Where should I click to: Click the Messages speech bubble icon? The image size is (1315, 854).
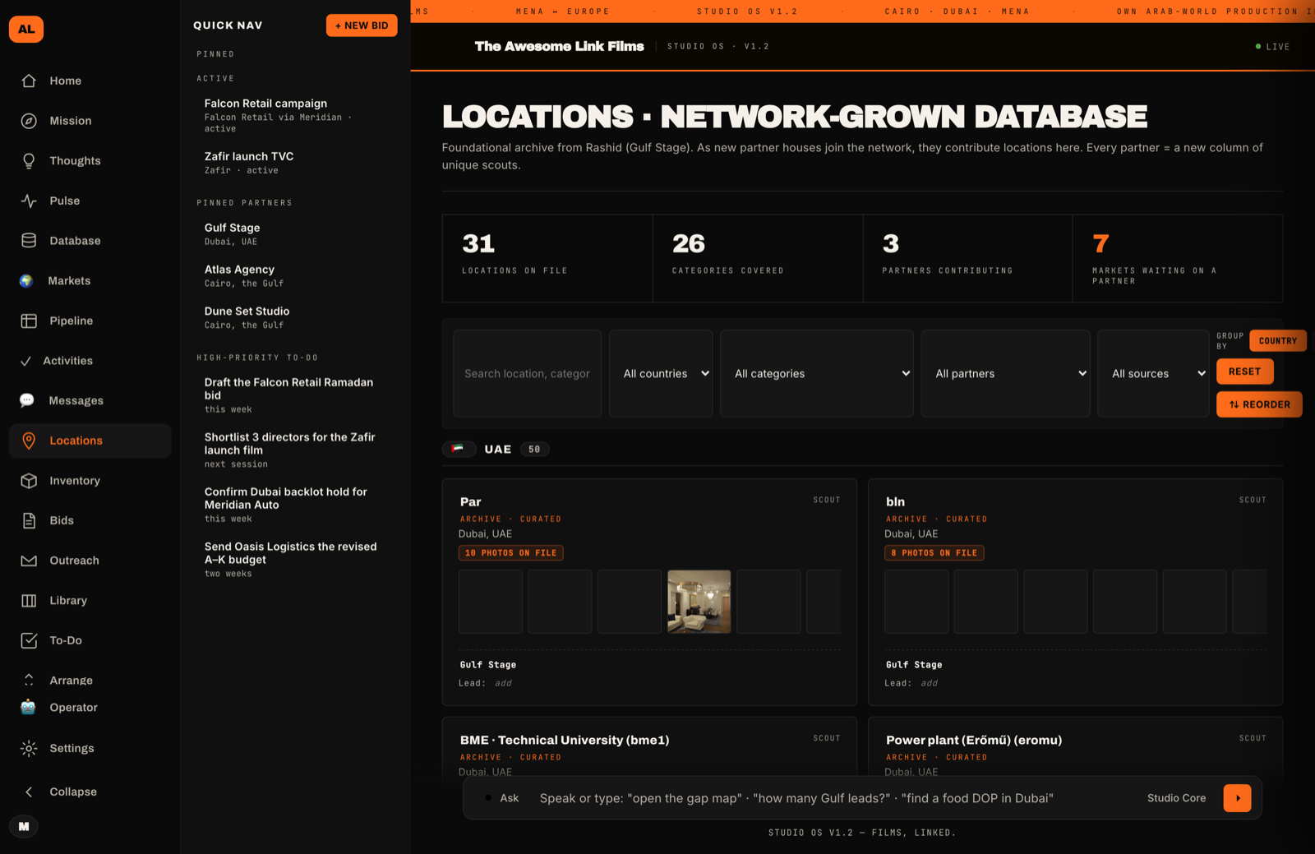click(27, 400)
